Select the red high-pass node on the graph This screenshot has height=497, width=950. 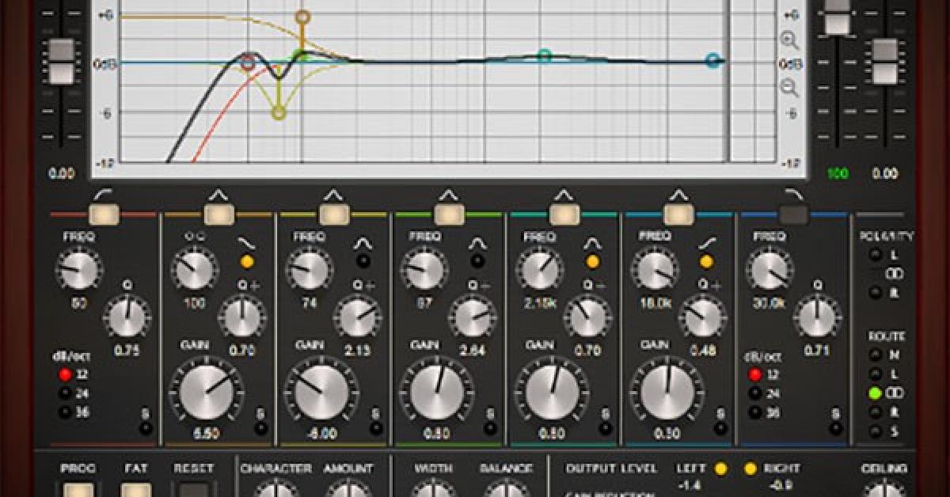[x=248, y=63]
